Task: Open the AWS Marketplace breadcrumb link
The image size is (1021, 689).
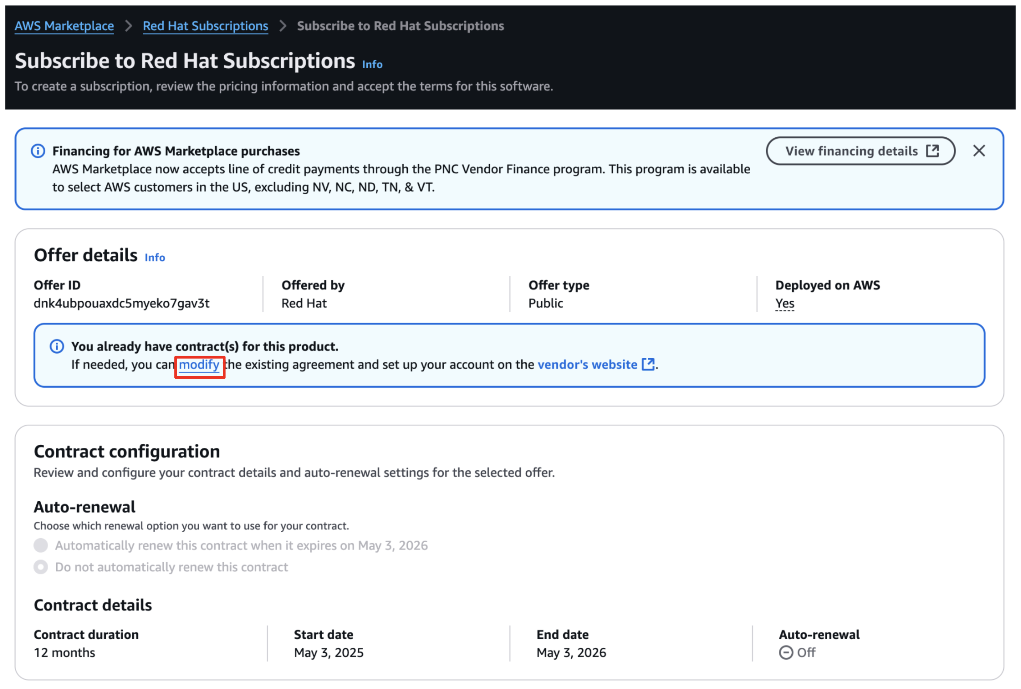Action: (64, 26)
